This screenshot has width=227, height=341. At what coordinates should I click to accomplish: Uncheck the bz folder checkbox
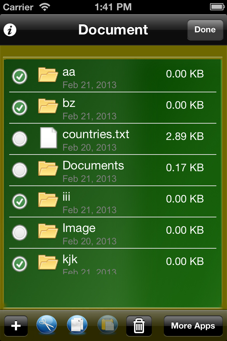coord(20,108)
